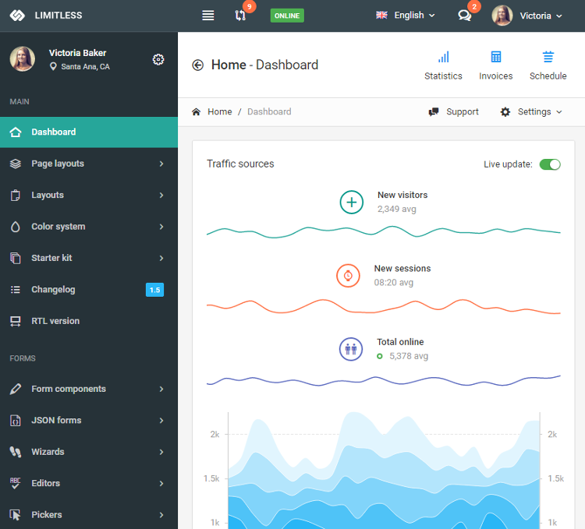Open the Settings dropdown chevron in breadcrumb bar

click(559, 111)
